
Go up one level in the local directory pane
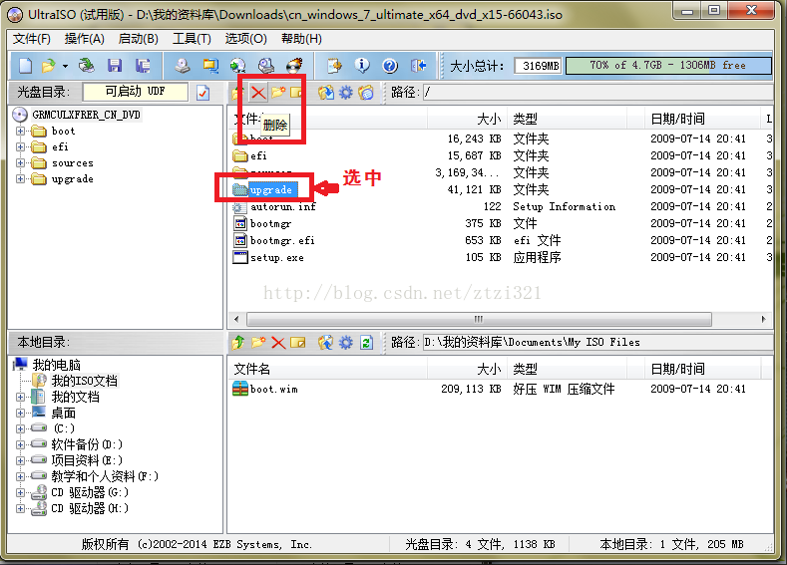click(238, 343)
